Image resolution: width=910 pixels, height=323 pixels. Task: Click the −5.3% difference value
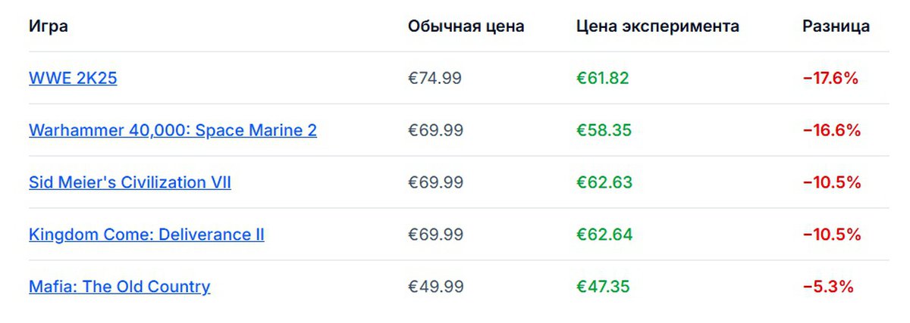(x=827, y=287)
